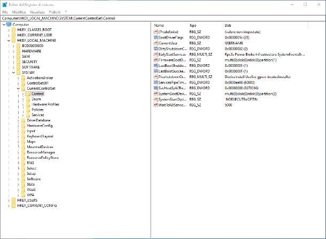This screenshot has height=239, width=326.
Task: Click the Tipo column header
Action: [193, 25]
